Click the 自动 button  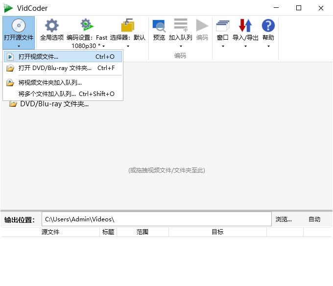[314, 219]
